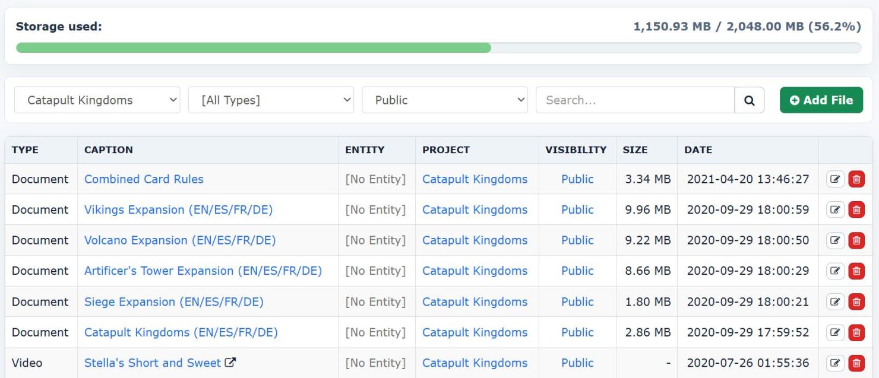Screen dimensions: 879x378
Task: Edit the Siege Expansion document
Action: [x=836, y=301]
